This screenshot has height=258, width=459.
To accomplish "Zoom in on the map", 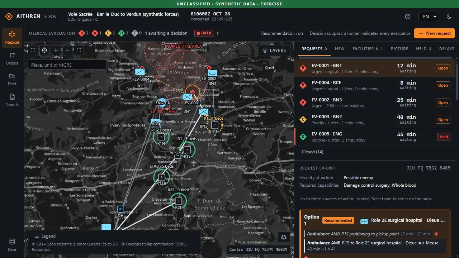I will click(x=56, y=50).
